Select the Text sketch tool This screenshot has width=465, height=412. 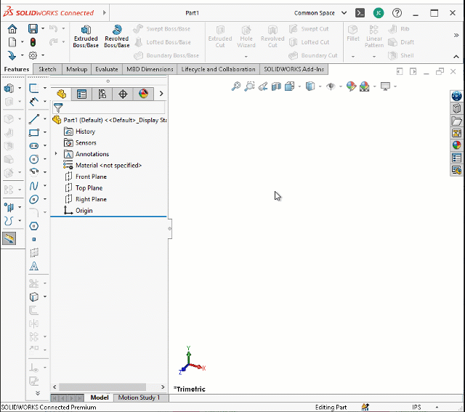point(34,266)
